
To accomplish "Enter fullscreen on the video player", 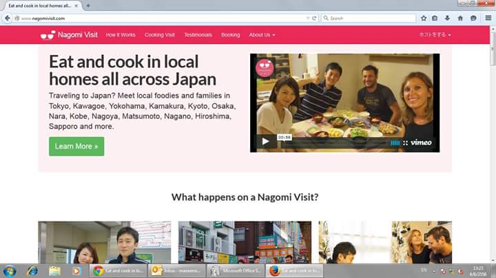I will point(405,143).
